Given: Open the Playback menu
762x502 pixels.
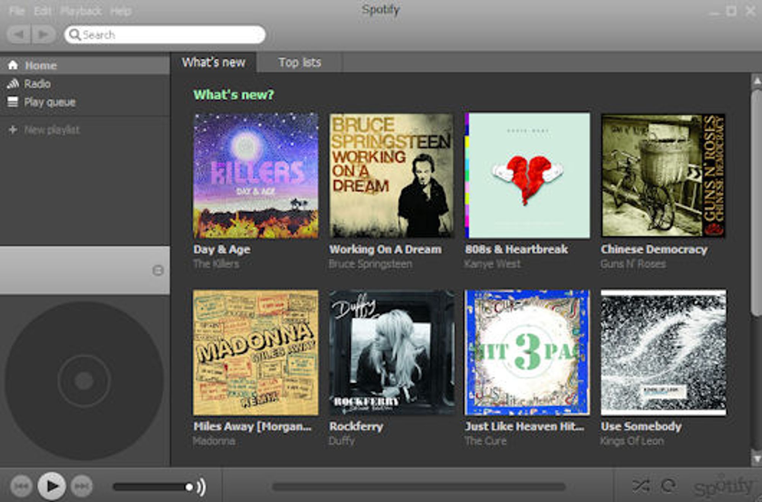Looking at the screenshot, I should 81,11.
